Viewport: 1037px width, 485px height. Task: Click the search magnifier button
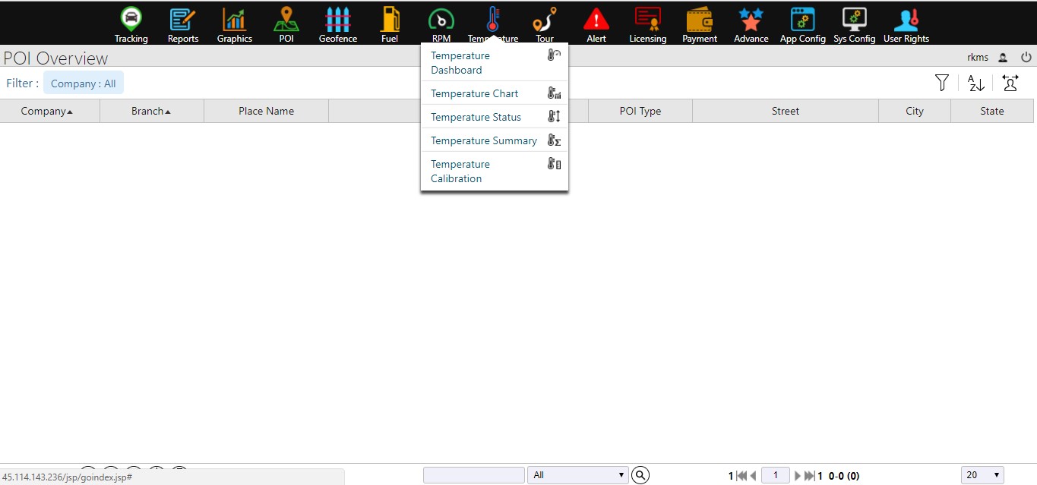coord(640,475)
